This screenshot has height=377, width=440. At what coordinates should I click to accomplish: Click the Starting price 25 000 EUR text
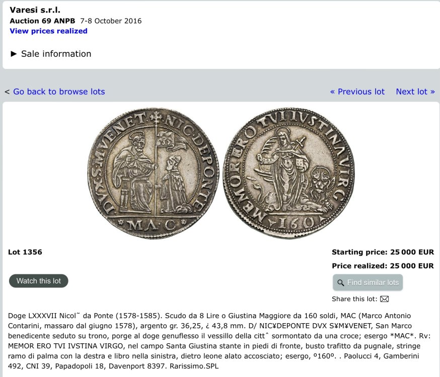[383, 252]
